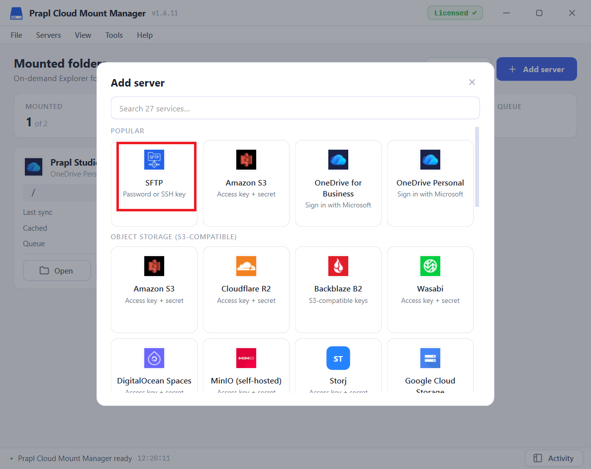Click the 'Cloudflare R2' name label

246,288
